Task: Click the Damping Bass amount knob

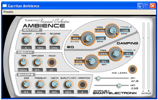Action: tap(92, 61)
